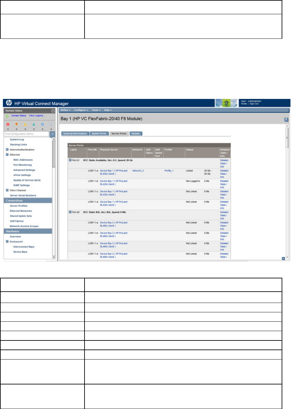The image size is (291, 409).
Task: Expand the Users/Authentication tree node
Action: pos(7,150)
